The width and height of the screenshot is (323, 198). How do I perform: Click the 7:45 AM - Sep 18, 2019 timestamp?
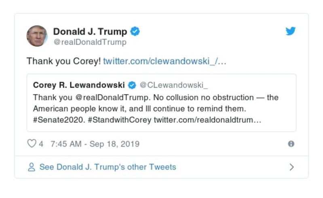(x=95, y=144)
